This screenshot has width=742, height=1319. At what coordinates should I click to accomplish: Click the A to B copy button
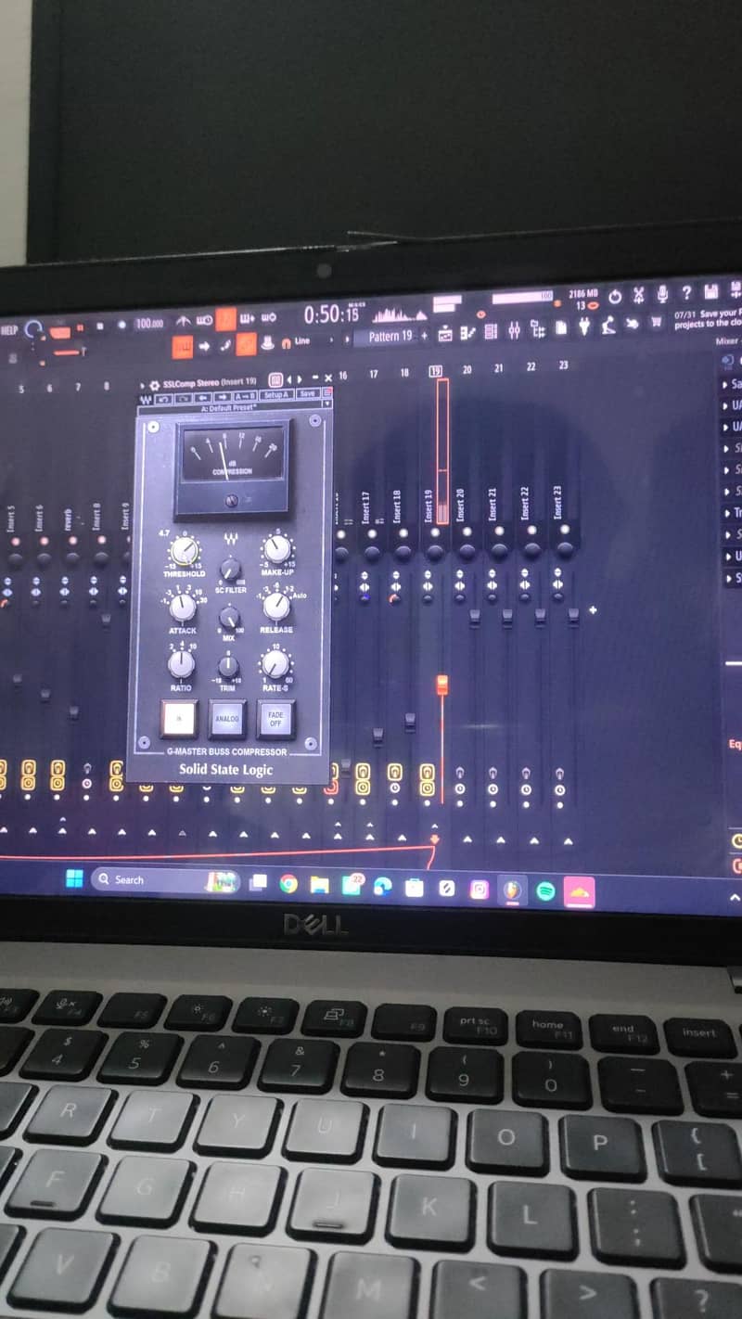click(246, 396)
